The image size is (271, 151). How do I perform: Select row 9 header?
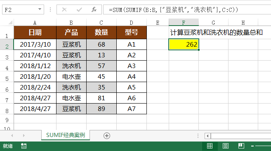pyautogui.click(x=7, y=119)
